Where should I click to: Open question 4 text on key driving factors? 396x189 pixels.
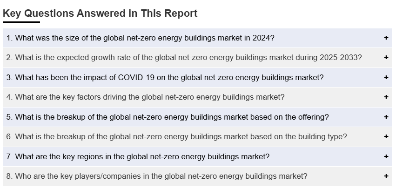145,97
